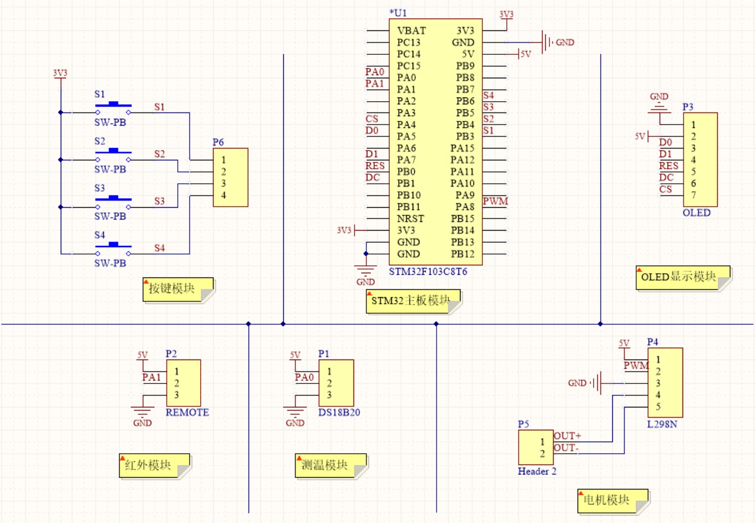Click the S1 net label on the wire to P6
This screenshot has width=756, height=523.
click(x=160, y=107)
